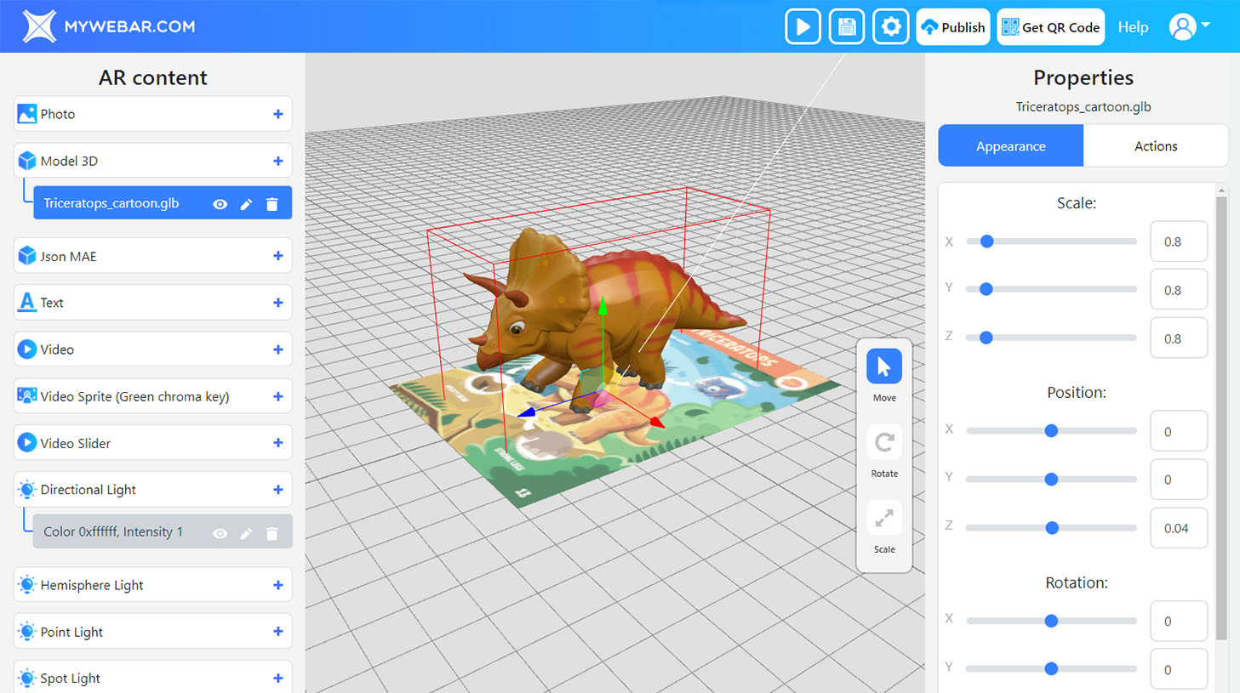Click the Position Z value field showing 0.04
This screenshot has width=1240, height=693.
(x=1179, y=527)
